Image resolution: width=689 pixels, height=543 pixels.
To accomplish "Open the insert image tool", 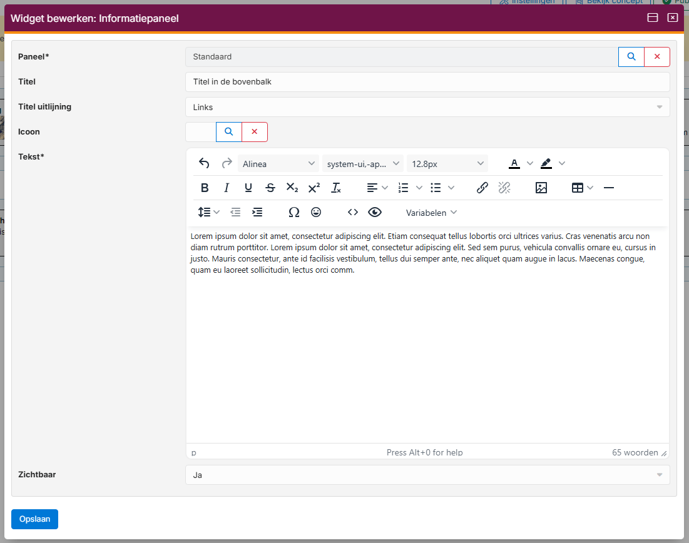I will (541, 188).
